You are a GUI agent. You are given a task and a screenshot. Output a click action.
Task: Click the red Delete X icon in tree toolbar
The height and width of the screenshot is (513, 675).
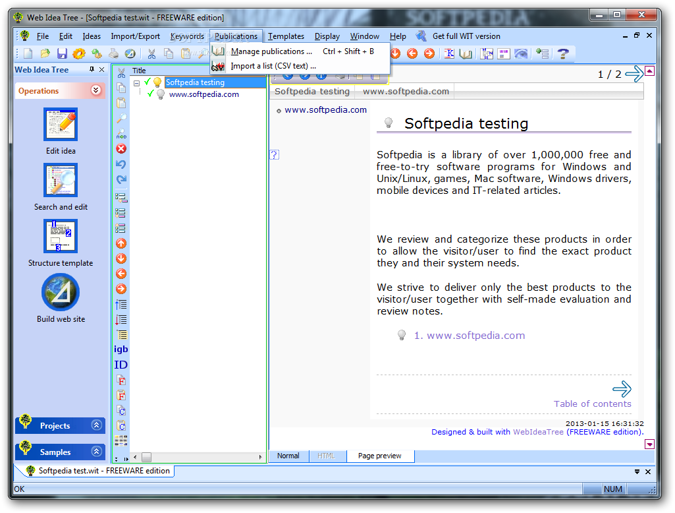(121, 149)
